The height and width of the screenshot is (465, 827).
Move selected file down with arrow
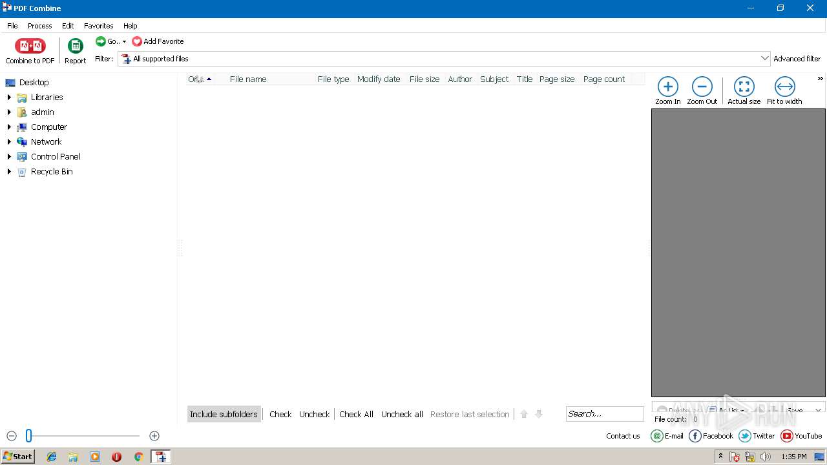(x=538, y=414)
